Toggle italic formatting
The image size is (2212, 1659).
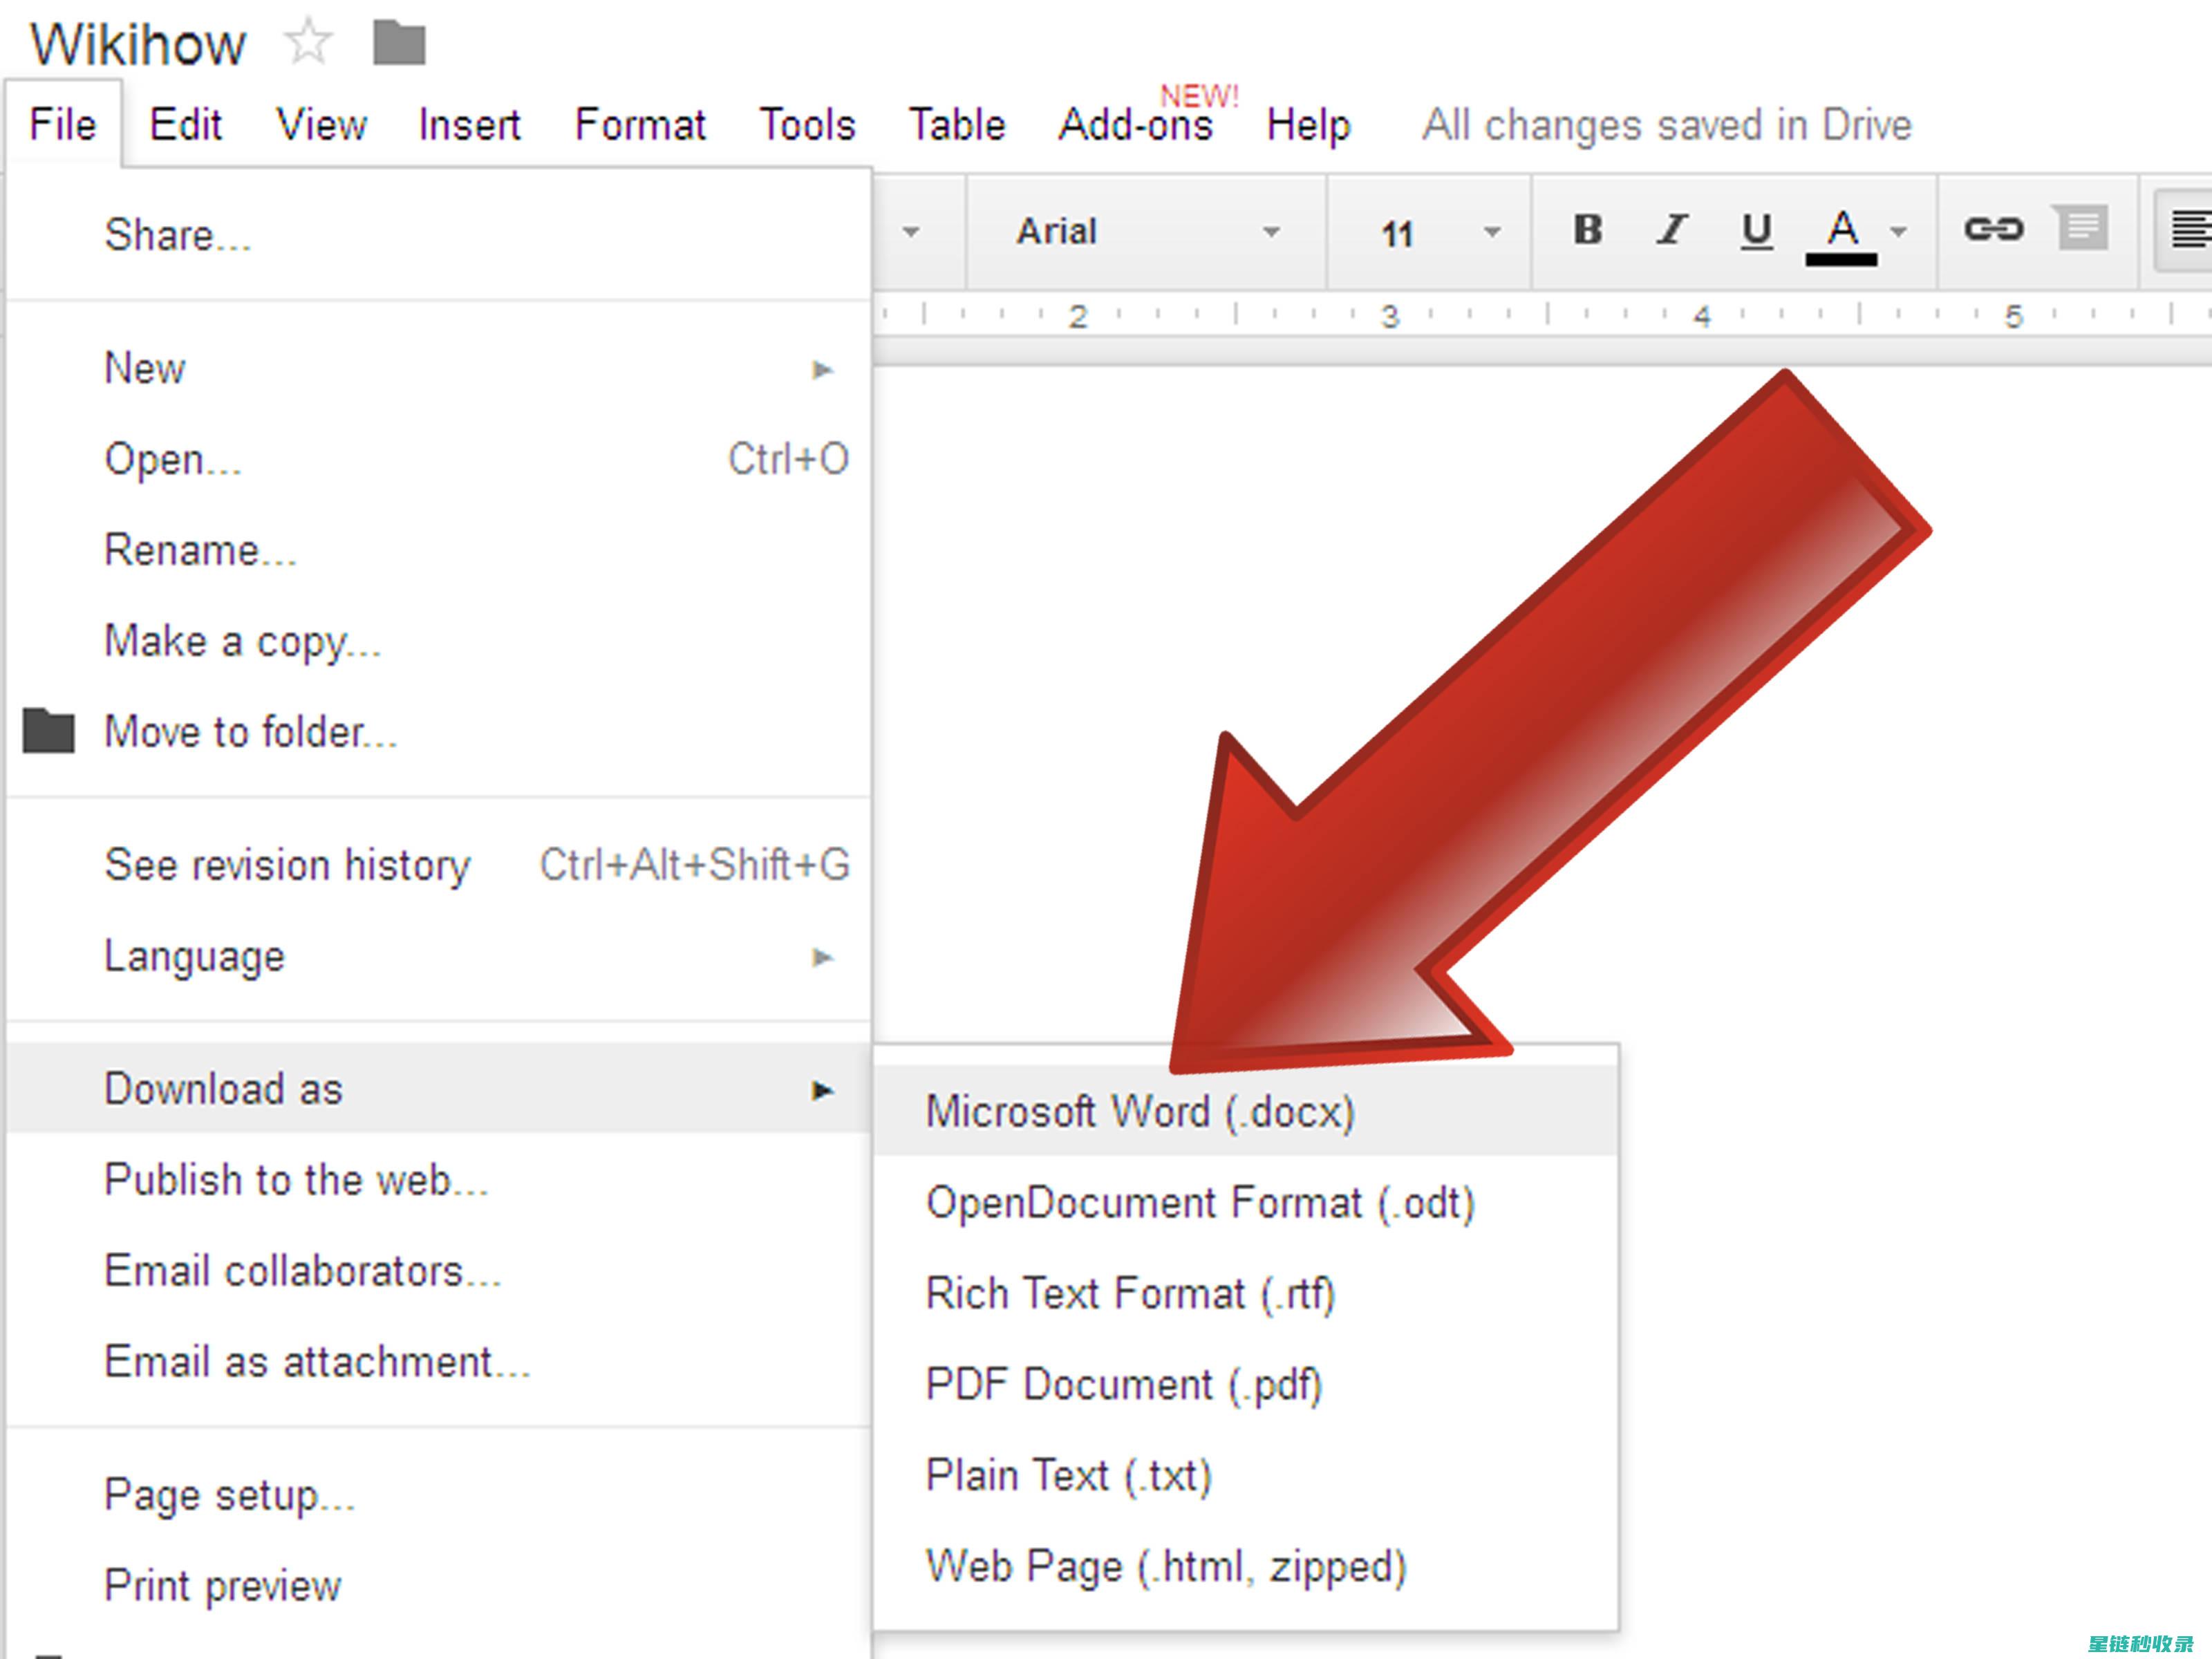1671,230
